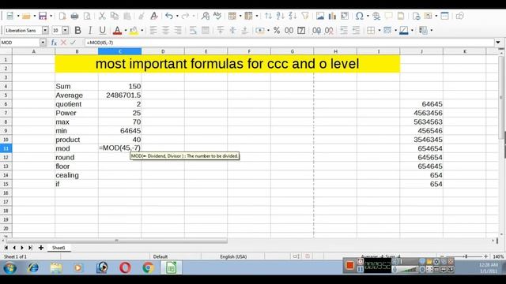The height and width of the screenshot is (284, 506).
Task: Select column J header
Action: (x=421, y=51)
